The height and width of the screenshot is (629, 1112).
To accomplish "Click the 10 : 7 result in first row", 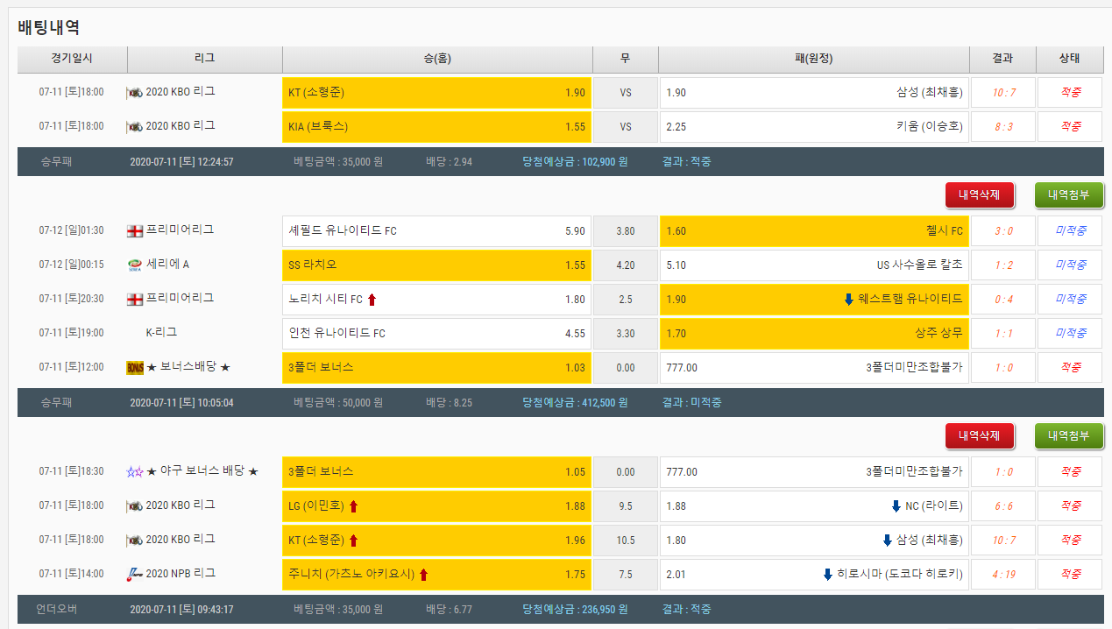I will [1003, 92].
